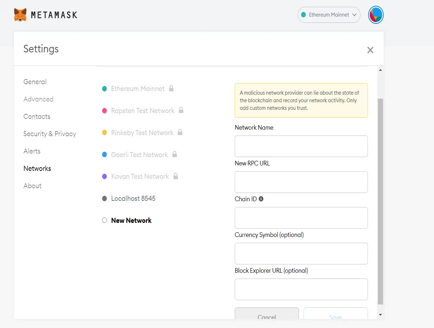Click the Save button
The width and height of the screenshot is (434, 328).
pyautogui.click(x=336, y=314)
